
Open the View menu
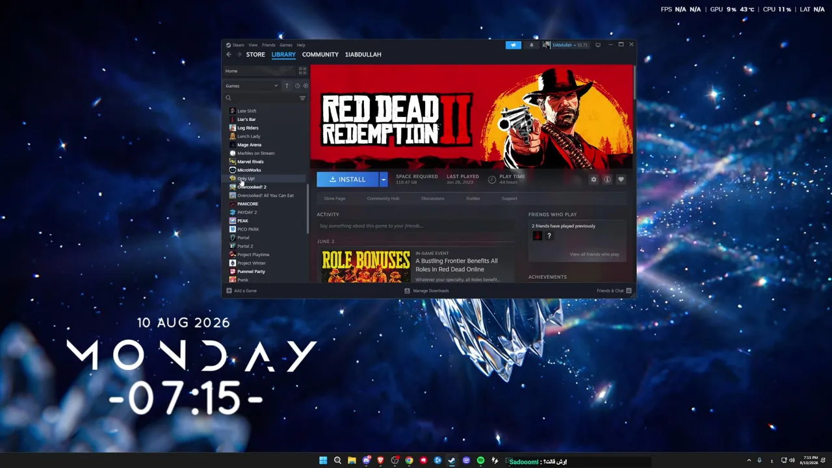[x=253, y=45]
